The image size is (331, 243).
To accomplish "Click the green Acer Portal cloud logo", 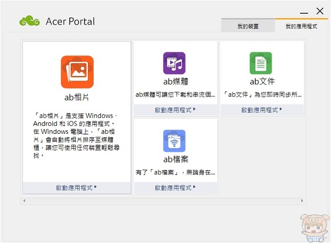I will tap(30, 21).
